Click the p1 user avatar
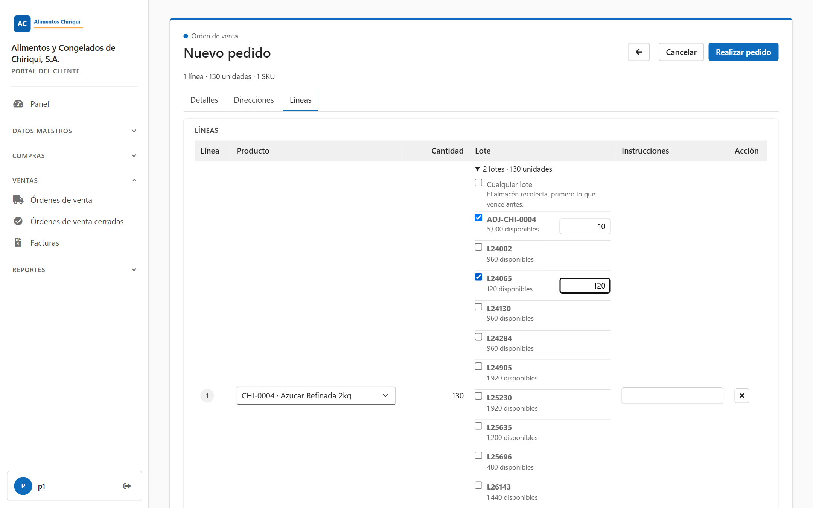The height and width of the screenshot is (508, 813). (23, 486)
